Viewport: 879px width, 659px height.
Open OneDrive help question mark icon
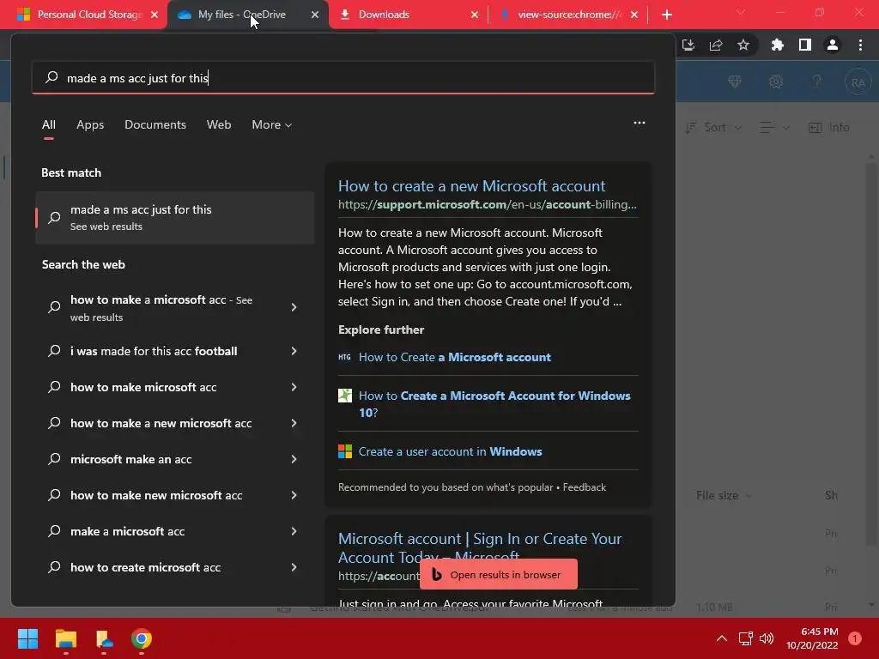click(817, 82)
